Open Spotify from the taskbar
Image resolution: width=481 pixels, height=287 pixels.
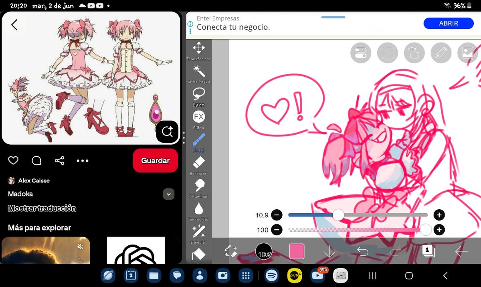coord(272,275)
